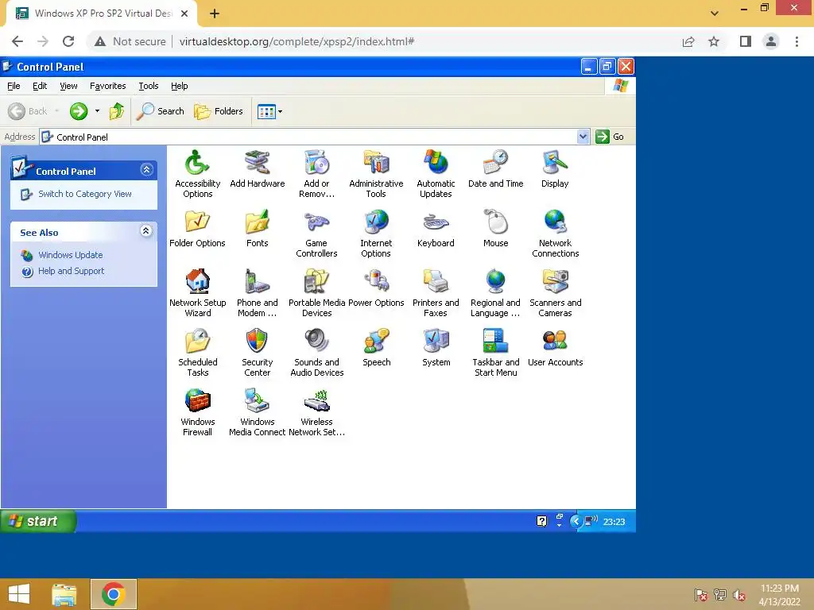Image resolution: width=814 pixels, height=610 pixels.
Task: Open the View menu
Action: [68, 86]
